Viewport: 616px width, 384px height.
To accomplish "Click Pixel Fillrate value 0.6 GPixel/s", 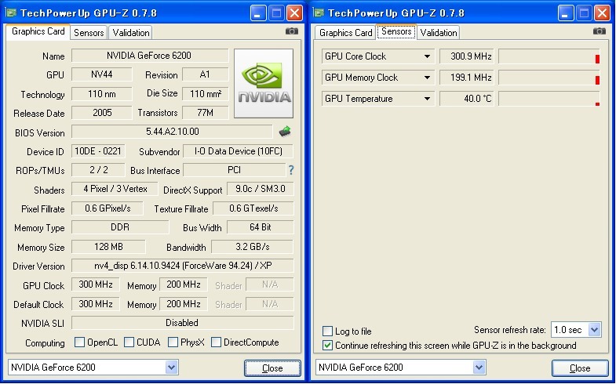I will [108, 208].
